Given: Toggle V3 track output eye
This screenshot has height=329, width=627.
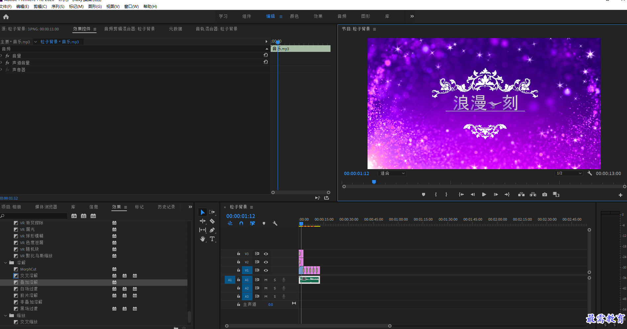Looking at the screenshot, I should [x=266, y=254].
